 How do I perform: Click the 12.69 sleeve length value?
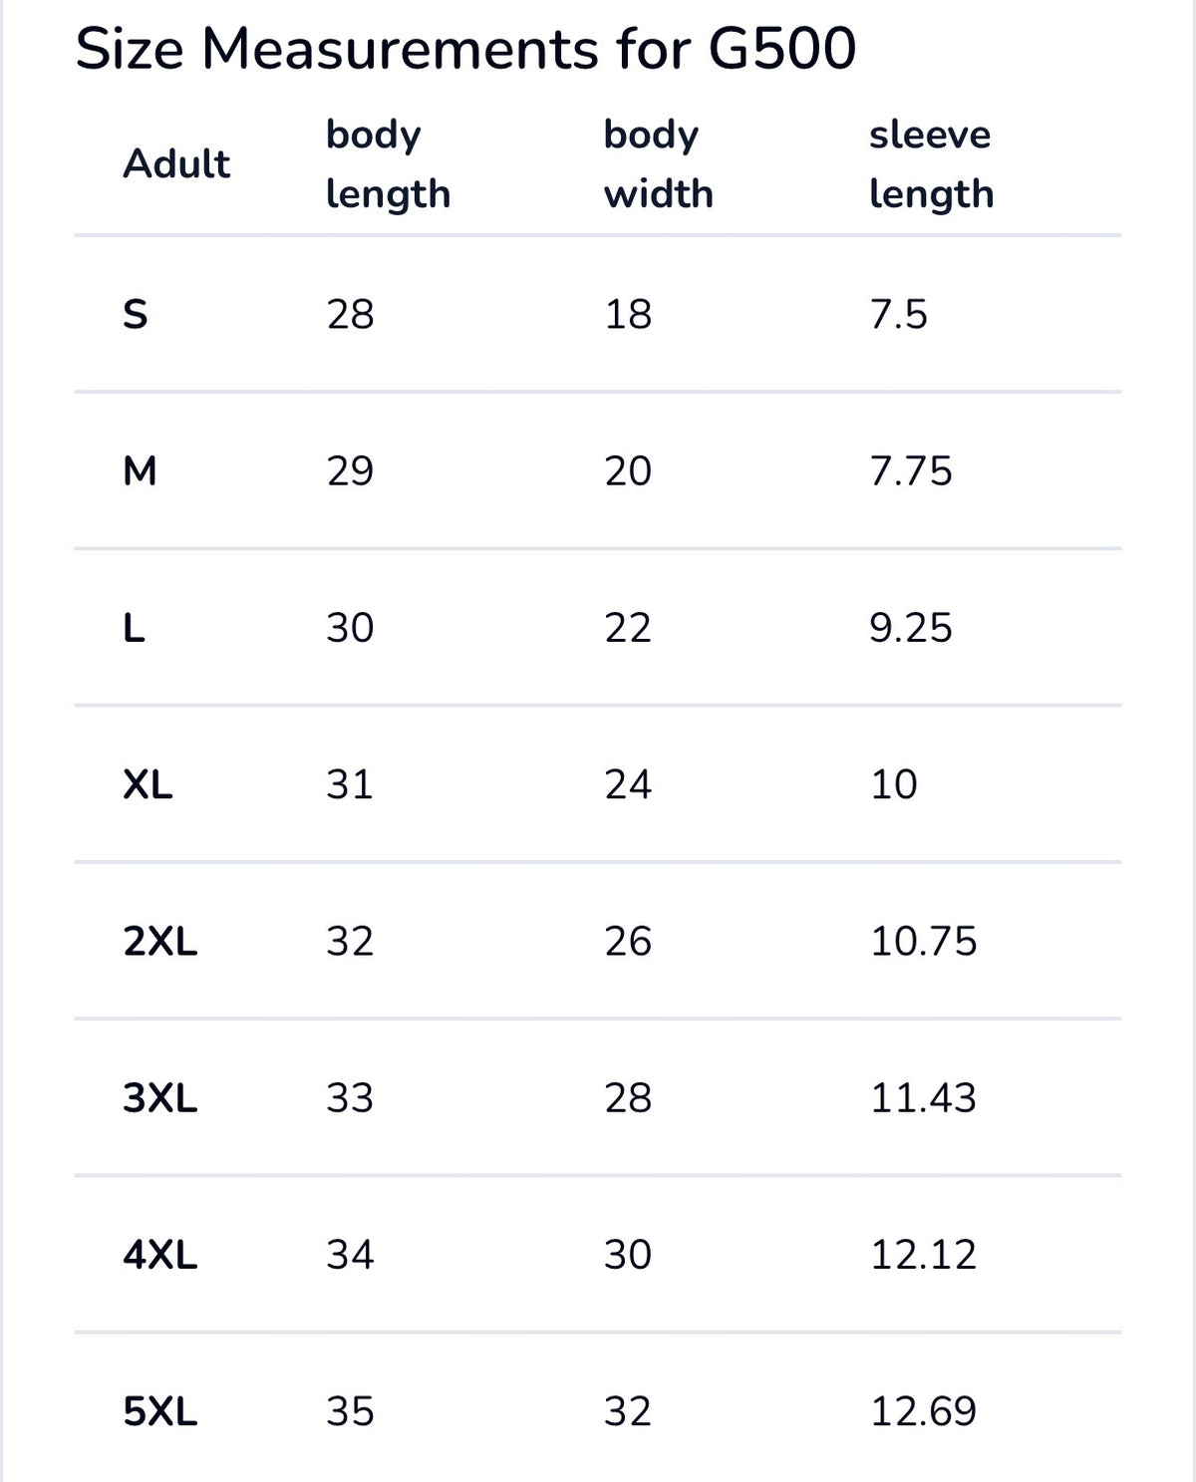924,1411
